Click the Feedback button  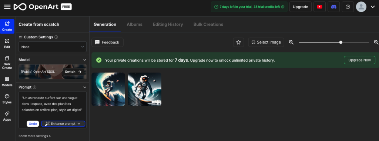pyautogui.click(x=107, y=42)
